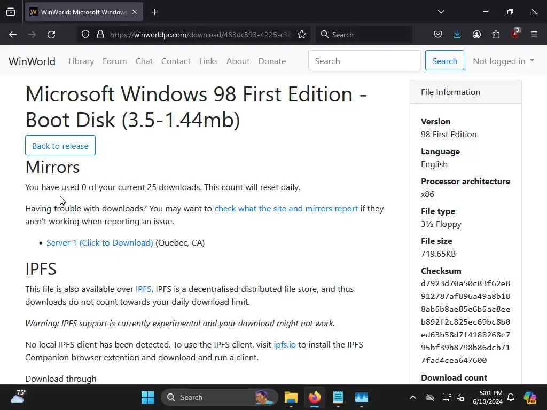Click the Firefox forward arrow
Viewport: 547px width, 410px height.
pos(32,35)
